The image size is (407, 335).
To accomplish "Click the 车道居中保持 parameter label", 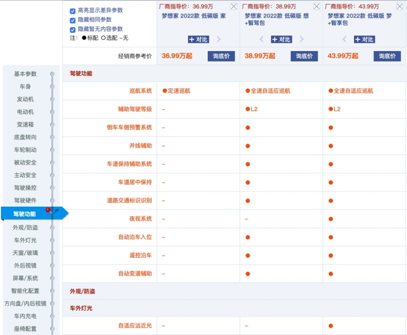I will [x=135, y=182].
